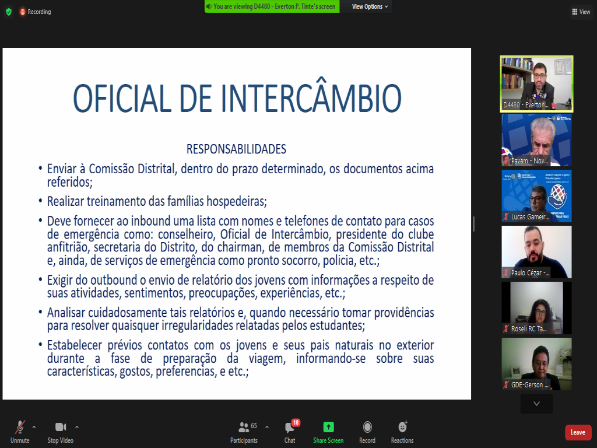Expand audio options arrow beside Unmute
Screen dimensions: 597x448
[34, 426]
